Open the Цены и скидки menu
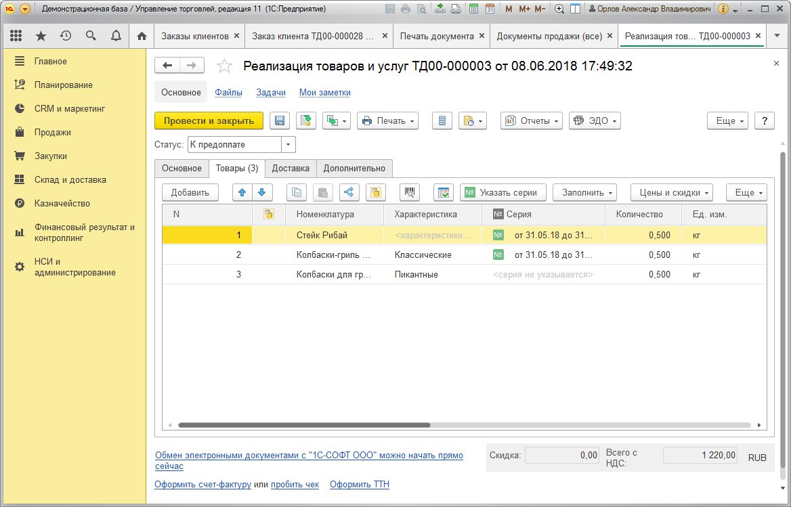Image resolution: width=791 pixels, height=507 pixels. tap(671, 192)
